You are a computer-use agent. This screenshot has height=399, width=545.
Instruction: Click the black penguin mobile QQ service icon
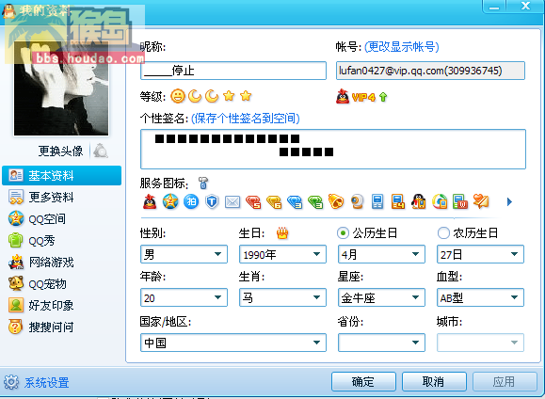[419, 201]
